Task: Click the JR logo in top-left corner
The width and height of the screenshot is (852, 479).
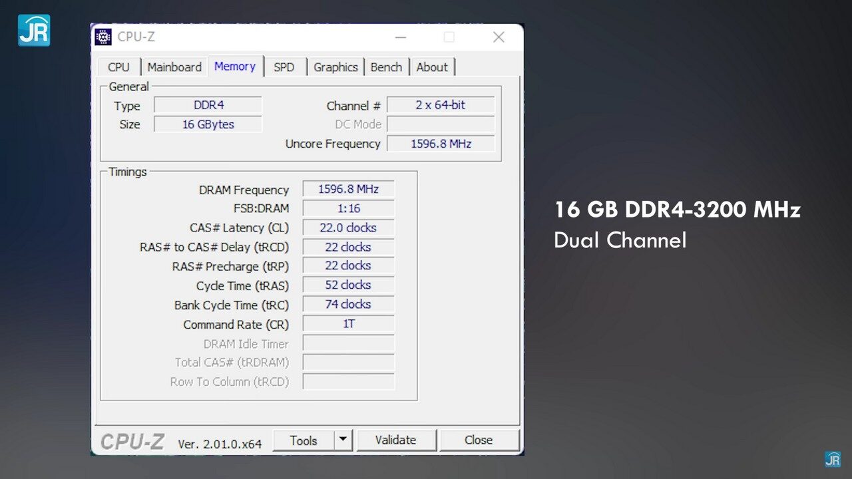Action: click(34, 30)
